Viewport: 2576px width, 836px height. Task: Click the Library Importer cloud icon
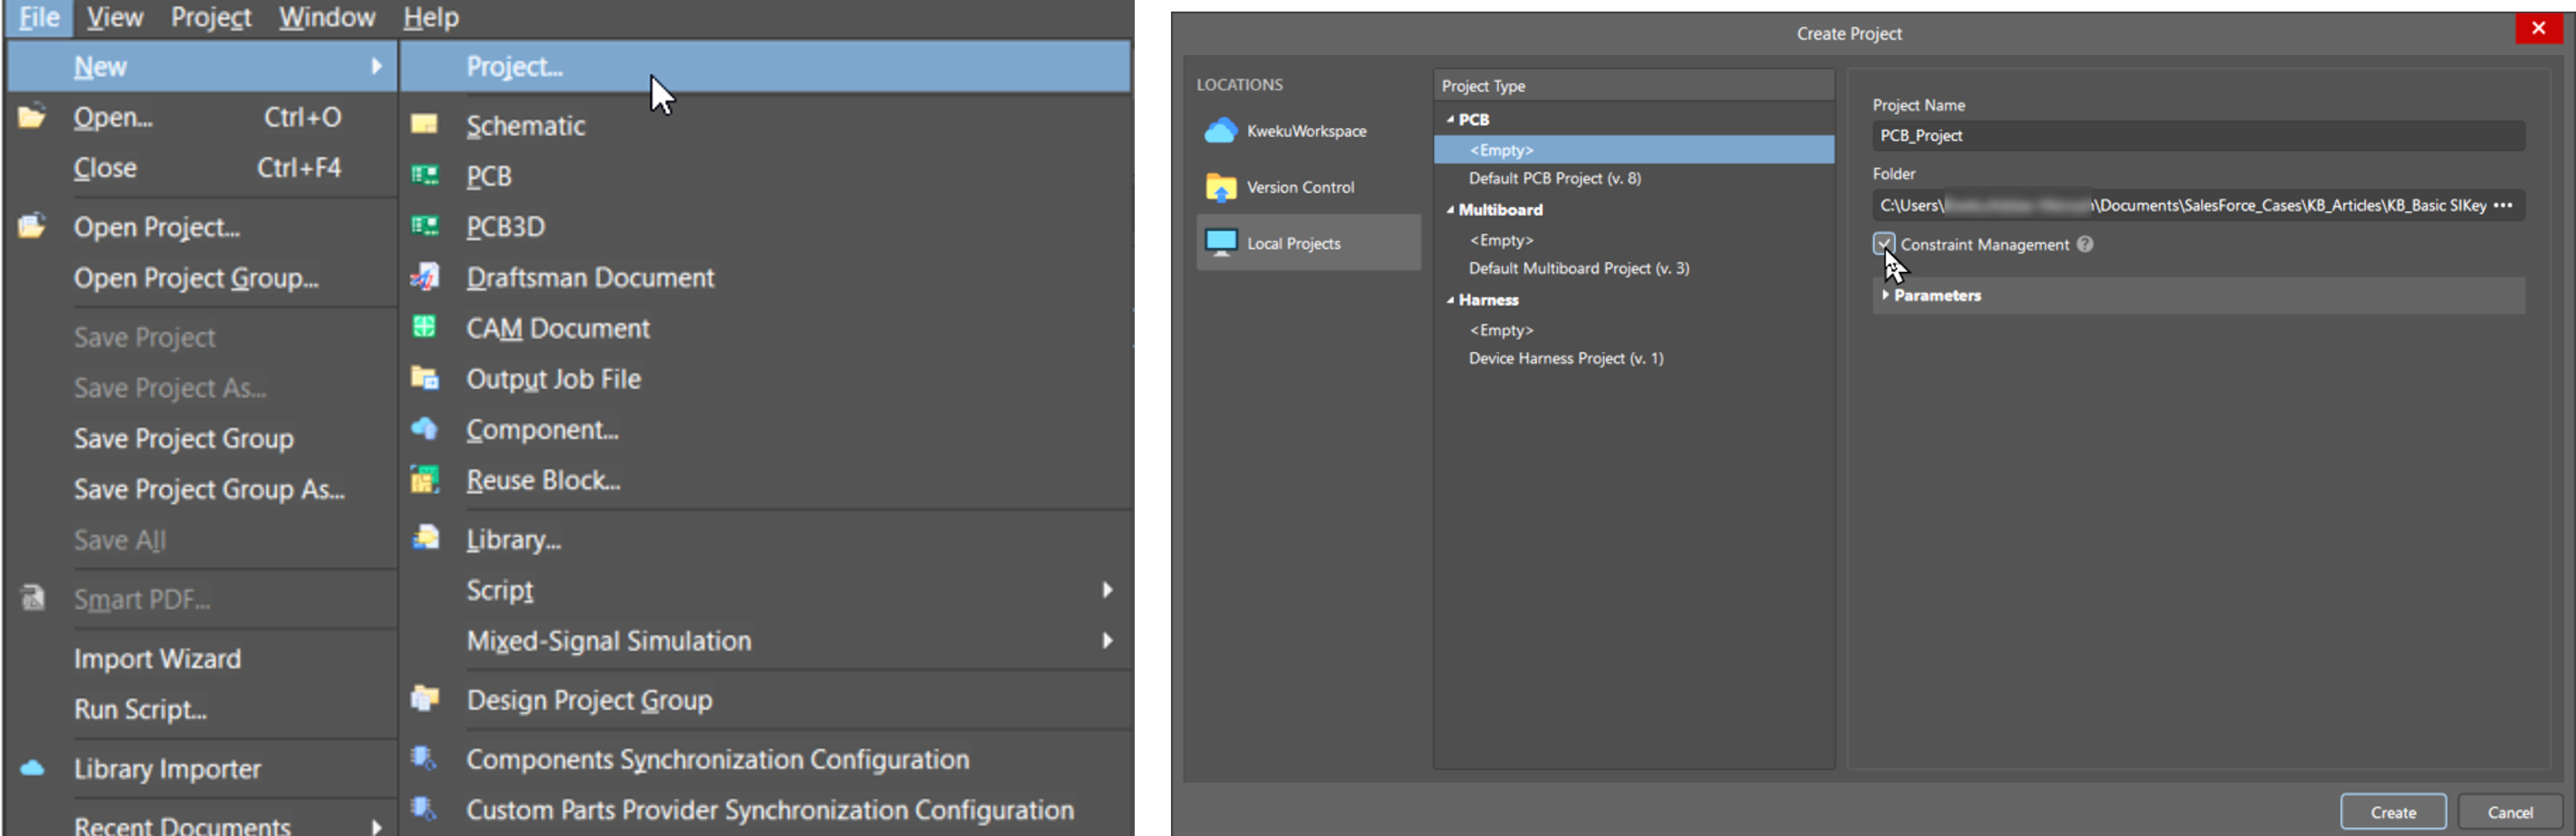[32, 768]
